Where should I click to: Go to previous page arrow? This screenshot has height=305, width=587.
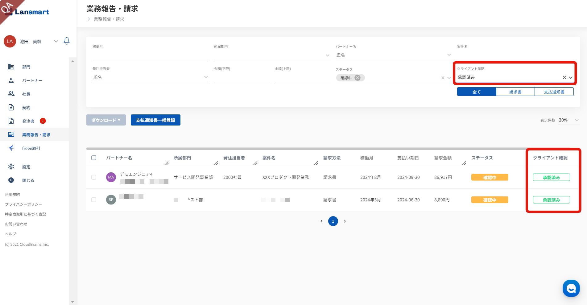pos(321,221)
